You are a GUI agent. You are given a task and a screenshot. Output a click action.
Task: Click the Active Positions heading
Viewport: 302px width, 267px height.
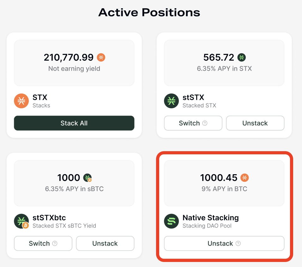coord(149,12)
